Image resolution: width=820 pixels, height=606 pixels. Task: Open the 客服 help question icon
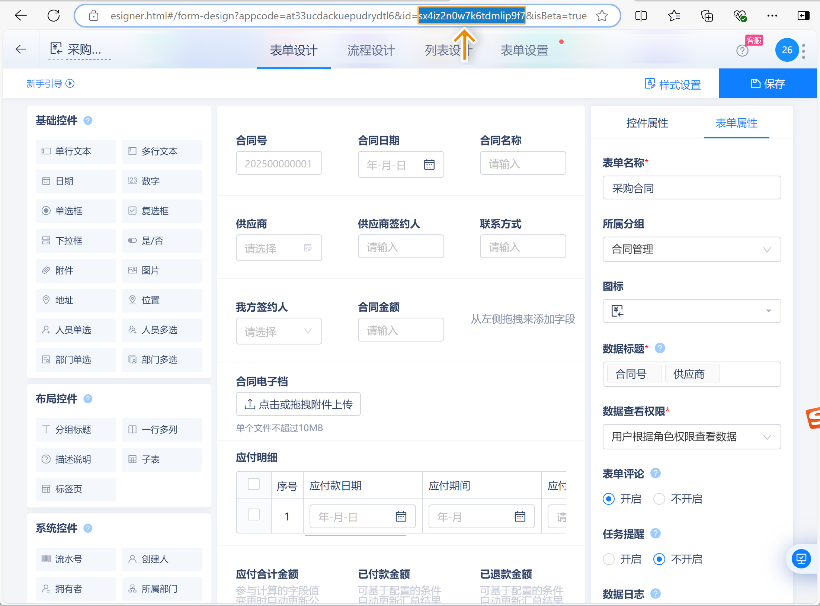(742, 50)
